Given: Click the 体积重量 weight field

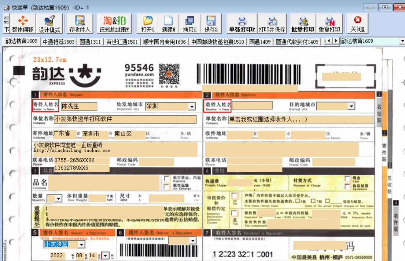Looking at the screenshot, I should [97, 198].
